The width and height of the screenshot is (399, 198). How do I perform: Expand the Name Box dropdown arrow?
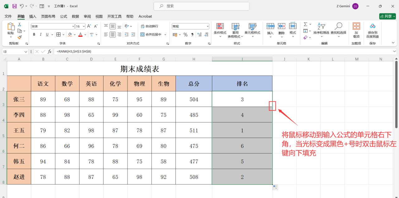coord(26,52)
